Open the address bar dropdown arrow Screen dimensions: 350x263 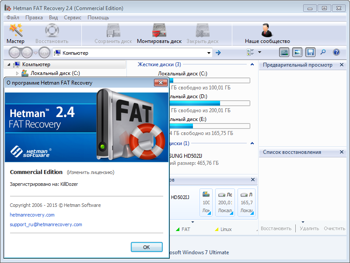209,53
